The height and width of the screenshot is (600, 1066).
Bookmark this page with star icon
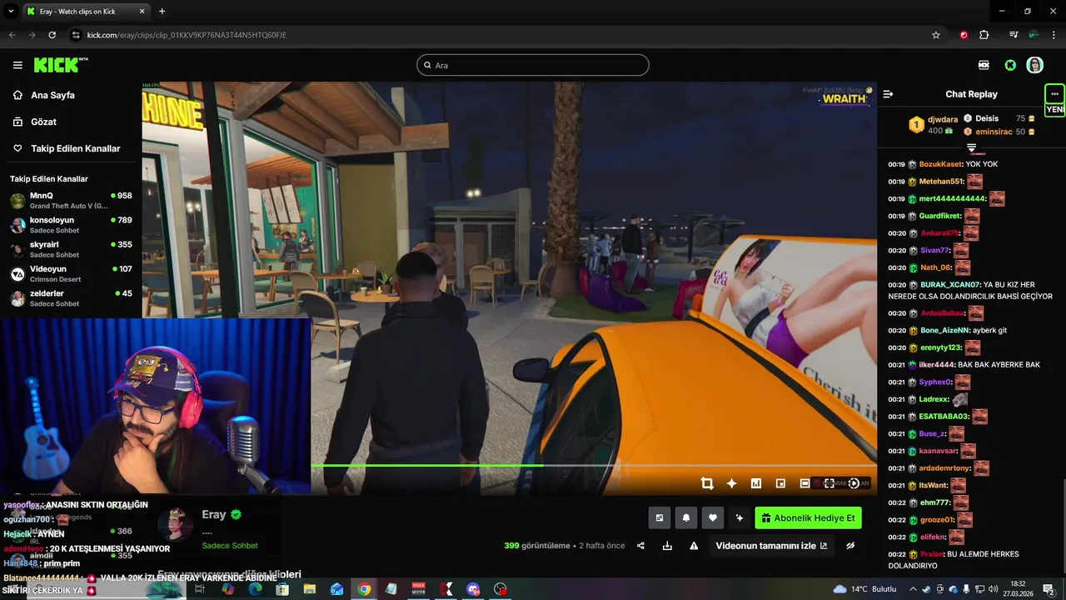tap(936, 35)
